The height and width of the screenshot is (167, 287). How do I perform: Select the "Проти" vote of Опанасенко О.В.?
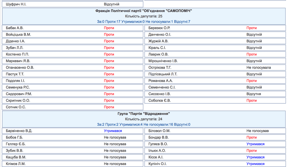tap(109, 68)
